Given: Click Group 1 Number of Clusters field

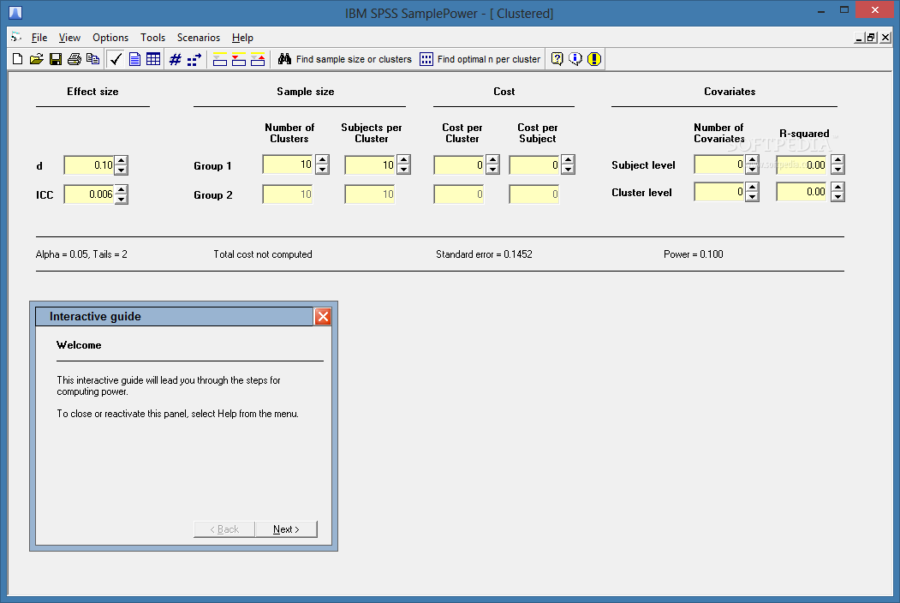Looking at the screenshot, I should click(x=288, y=164).
